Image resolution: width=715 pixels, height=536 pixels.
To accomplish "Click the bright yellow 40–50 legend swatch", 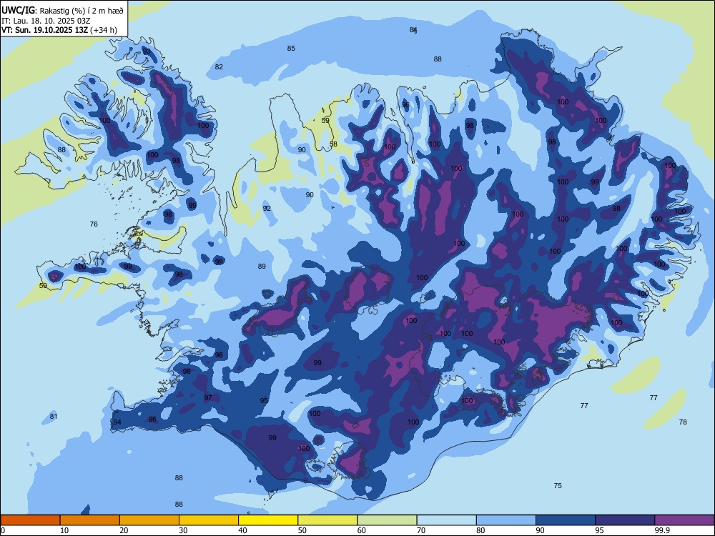I will pos(268,520).
